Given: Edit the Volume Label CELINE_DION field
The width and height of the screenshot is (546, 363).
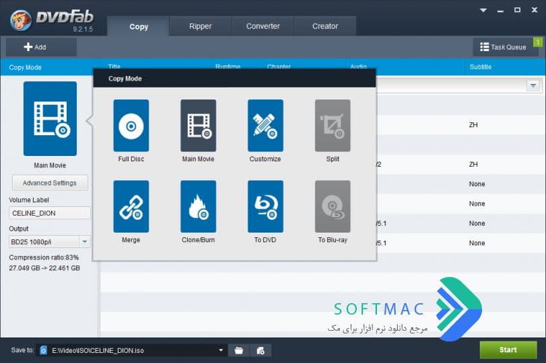Looking at the screenshot, I should pyautogui.click(x=49, y=213).
